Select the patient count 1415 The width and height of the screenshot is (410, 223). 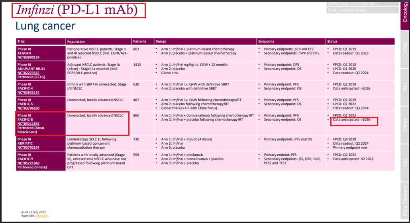137,65
